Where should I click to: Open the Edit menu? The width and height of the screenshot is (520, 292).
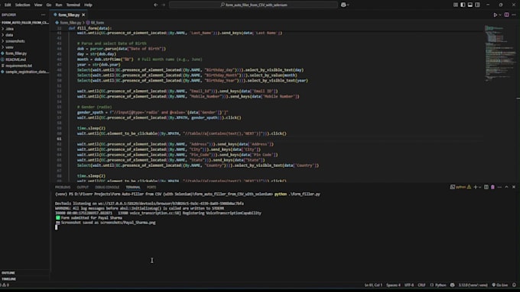(x=8, y=5)
